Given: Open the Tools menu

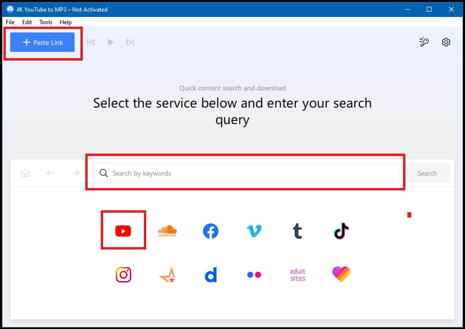Looking at the screenshot, I should 46,22.
